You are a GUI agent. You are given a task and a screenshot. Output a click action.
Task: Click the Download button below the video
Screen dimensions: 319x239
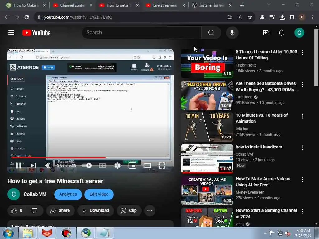(x=96, y=211)
